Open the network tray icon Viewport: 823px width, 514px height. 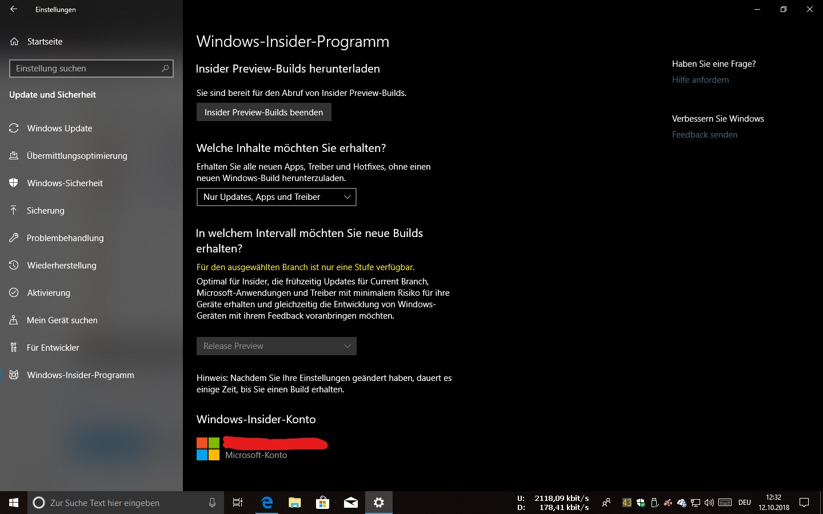pyautogui.click(x=696, y=503)
